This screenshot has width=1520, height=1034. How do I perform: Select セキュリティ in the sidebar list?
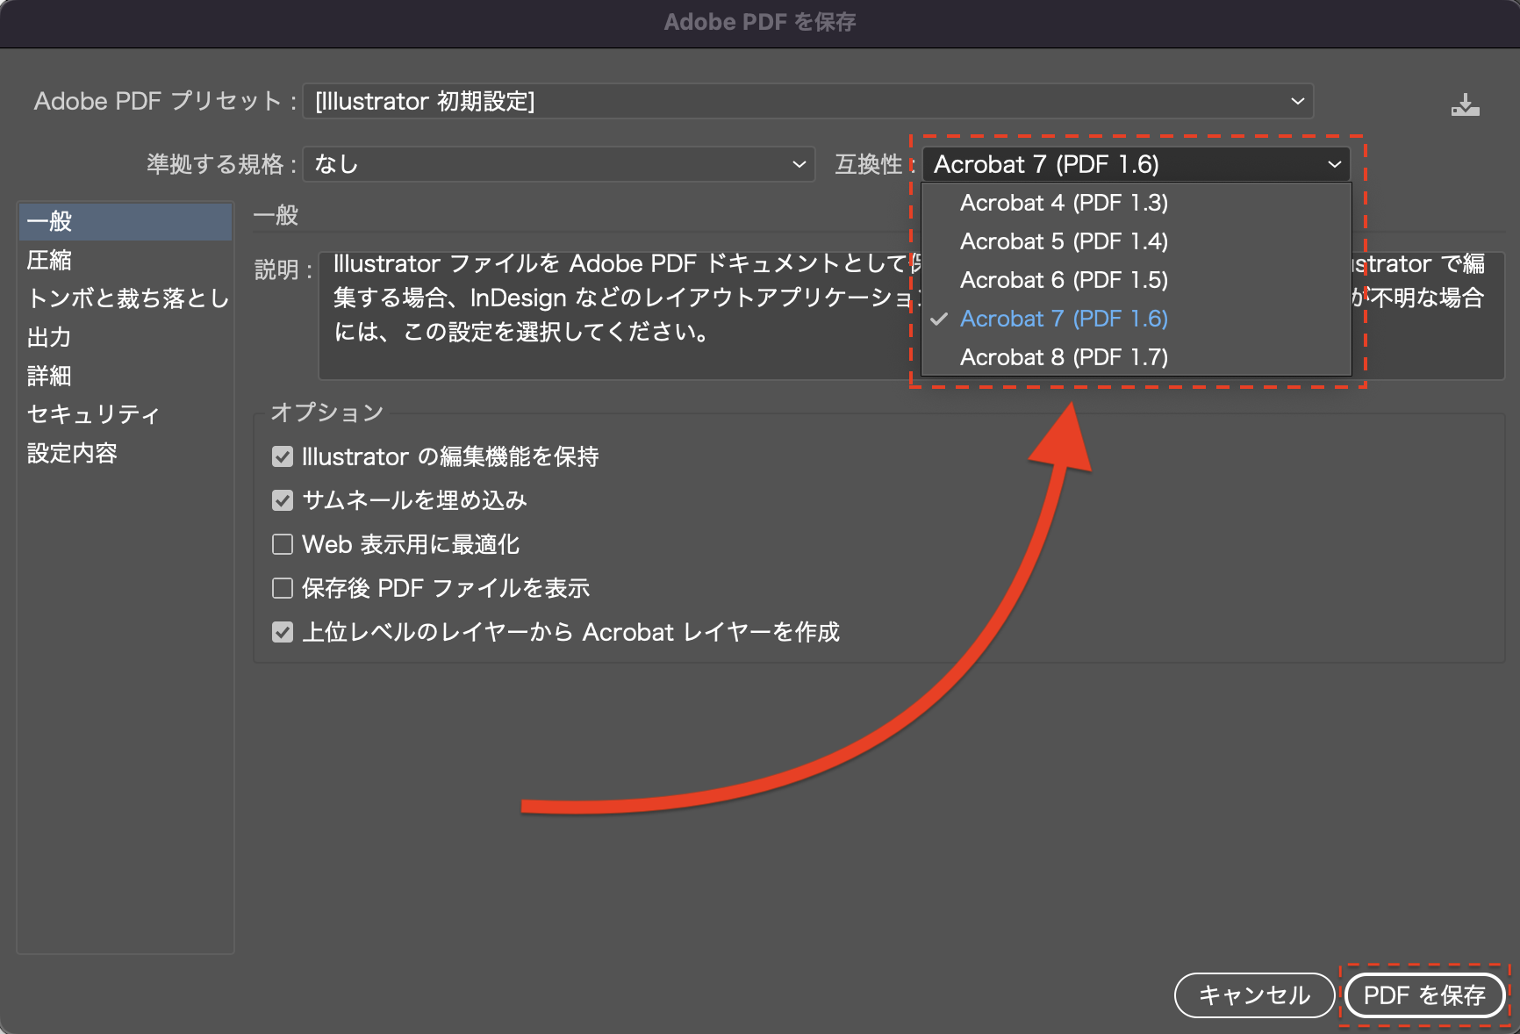point(125,414)
